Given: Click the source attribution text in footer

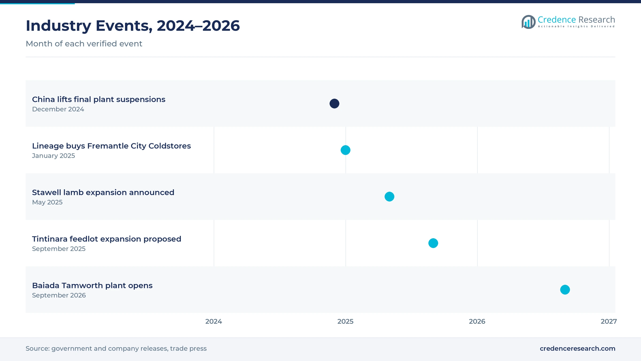Looking at the screenshot, I should click(116, 348).
